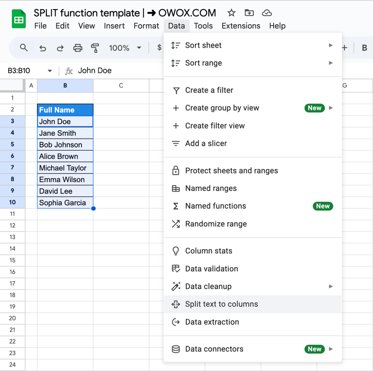Open the Tools menu
This screenshot has width=373, height=371.
pos(203,26)
